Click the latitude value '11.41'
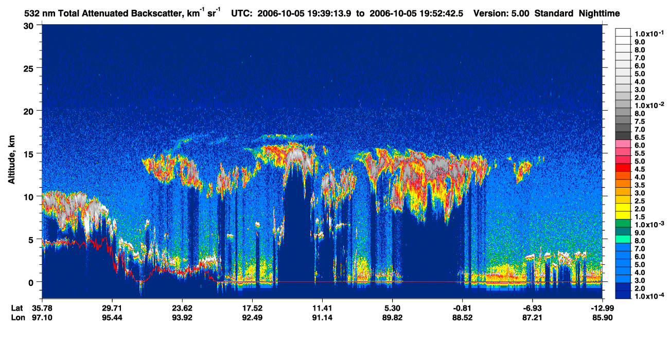 click(322, 308)
